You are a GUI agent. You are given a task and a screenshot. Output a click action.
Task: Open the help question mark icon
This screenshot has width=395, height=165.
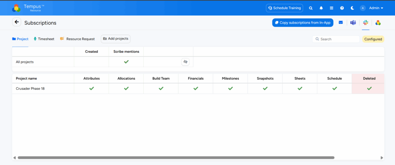coord(342,8)
